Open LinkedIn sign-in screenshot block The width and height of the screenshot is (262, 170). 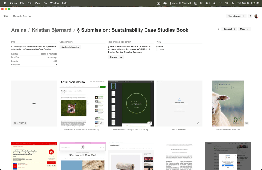click(228, 156)
